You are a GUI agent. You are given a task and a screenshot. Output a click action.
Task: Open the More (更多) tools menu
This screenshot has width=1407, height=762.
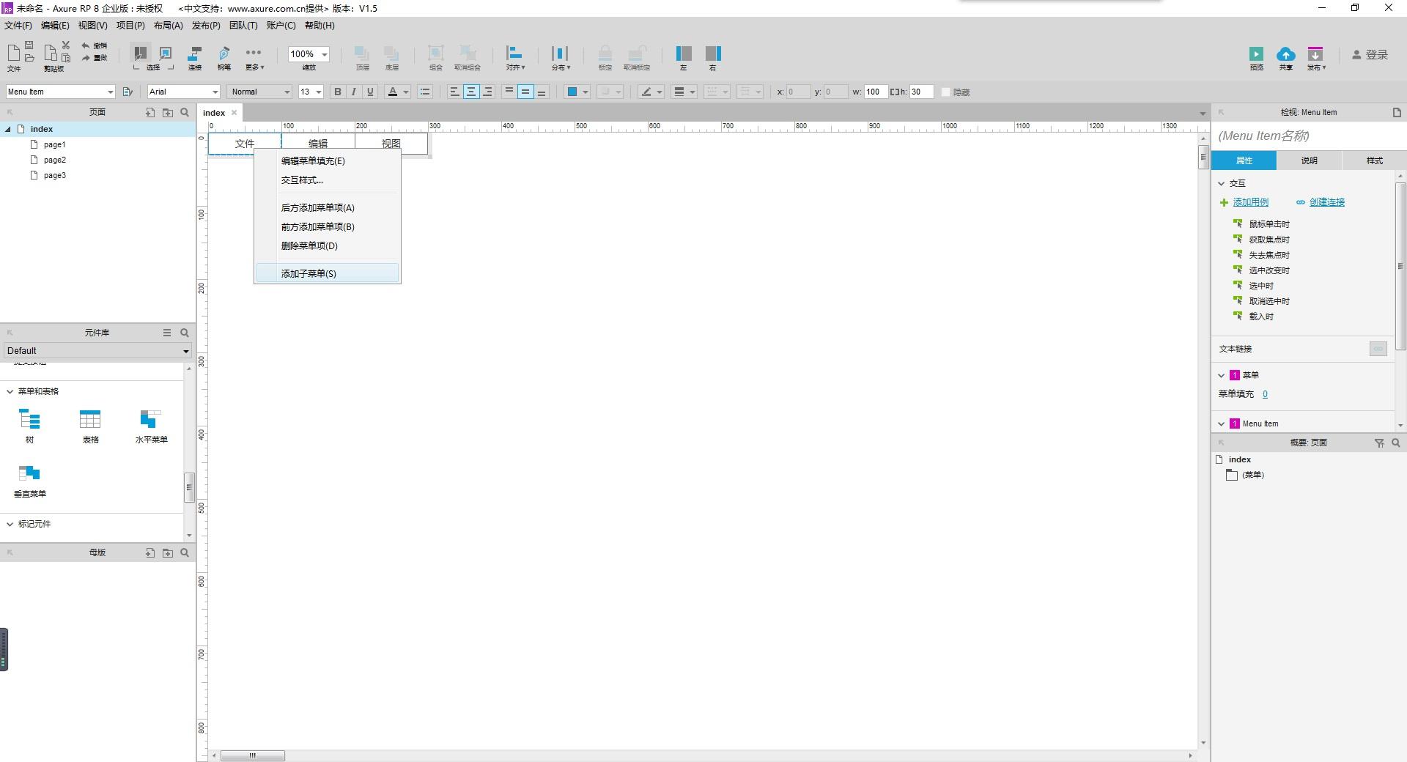click(254, 57)
